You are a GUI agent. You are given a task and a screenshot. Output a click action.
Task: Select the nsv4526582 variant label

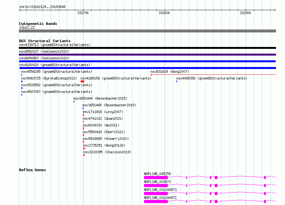click(57, 85)
